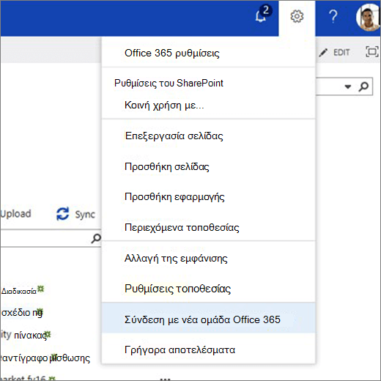Click the EDIT pencil button
Image resolution: width=381 pixels, height=381 pixels.
[335, 52]
